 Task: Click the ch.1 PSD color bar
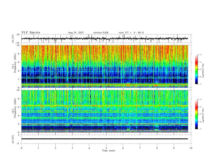pos(196,69)
